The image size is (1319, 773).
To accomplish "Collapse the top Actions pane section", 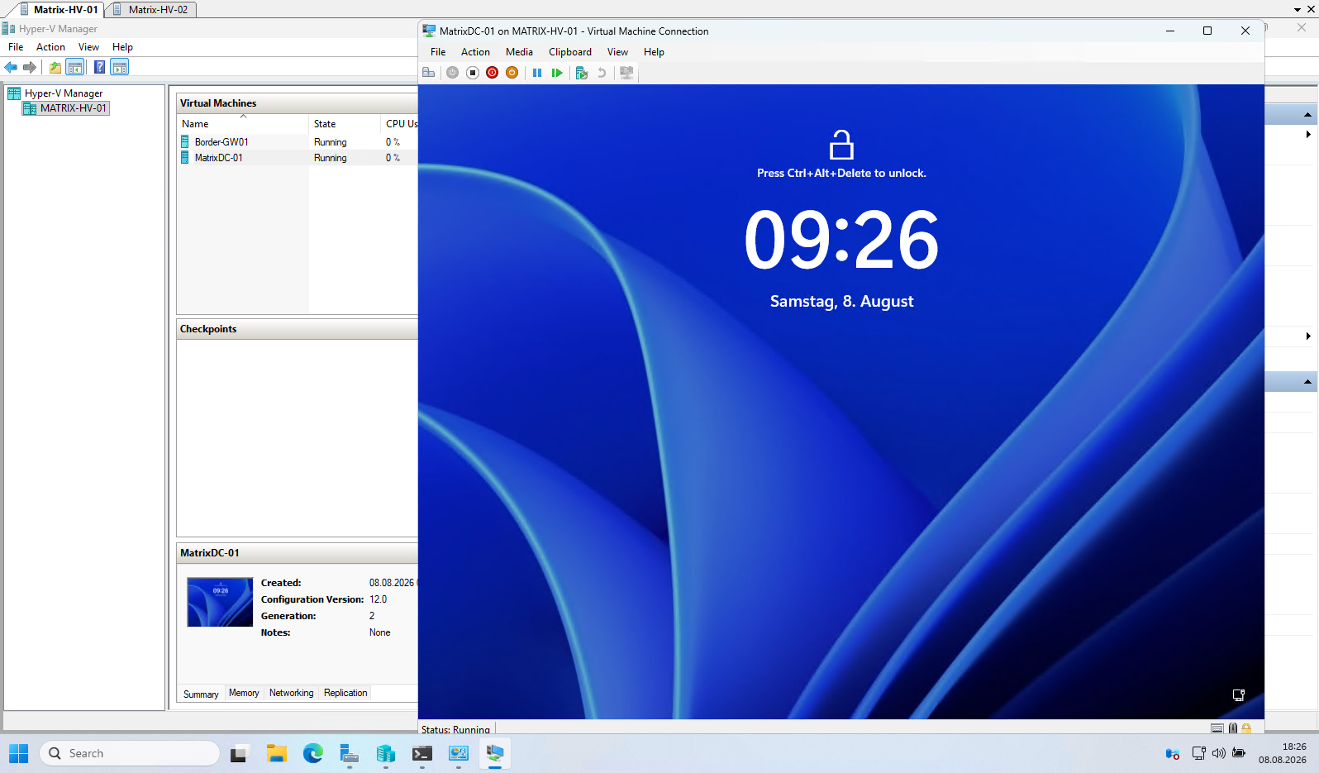I will click(x=1307, y=114).
